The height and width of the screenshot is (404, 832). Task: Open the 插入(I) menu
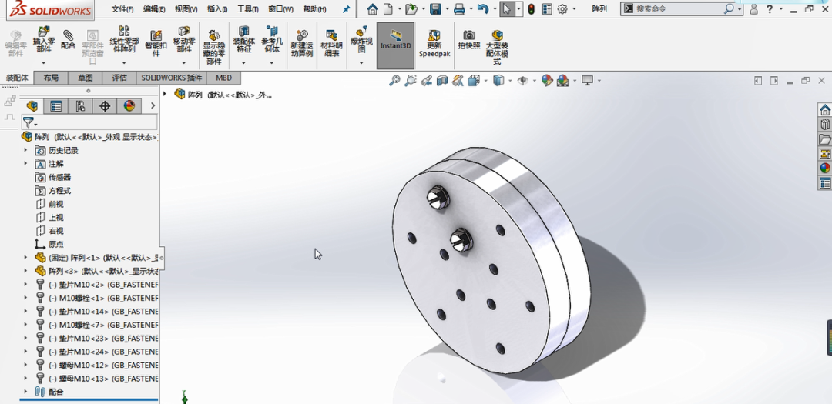217,9
